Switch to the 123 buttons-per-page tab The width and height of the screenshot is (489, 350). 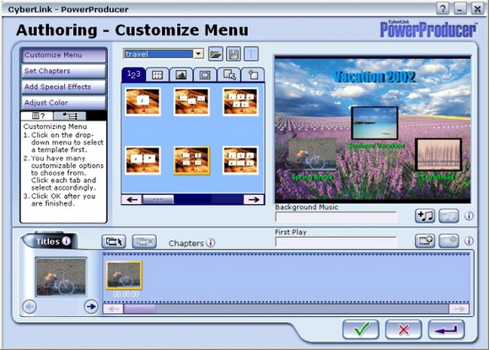click(133, 75)
